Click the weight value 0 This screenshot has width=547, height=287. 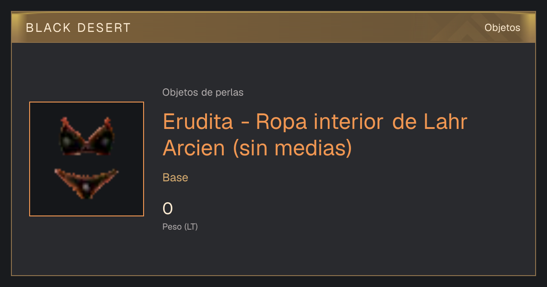tap(168, 209)
